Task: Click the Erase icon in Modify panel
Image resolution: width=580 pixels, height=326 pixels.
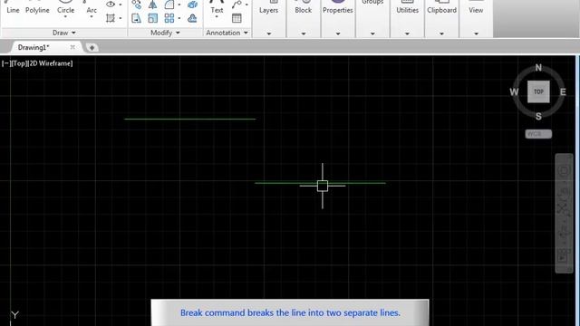Action: click(x=192, y=5)
